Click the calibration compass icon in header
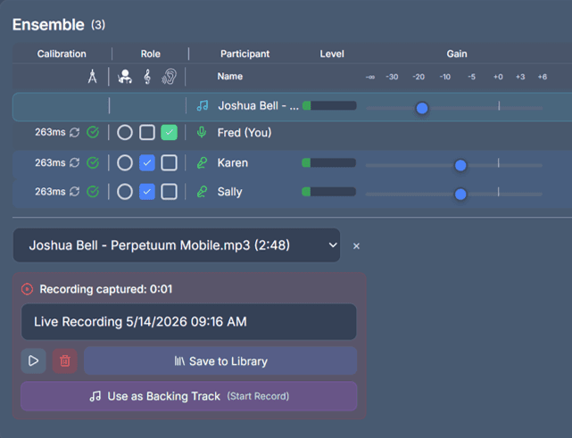The height and width of the screenshot is (438, 572). tap(92, 77)
